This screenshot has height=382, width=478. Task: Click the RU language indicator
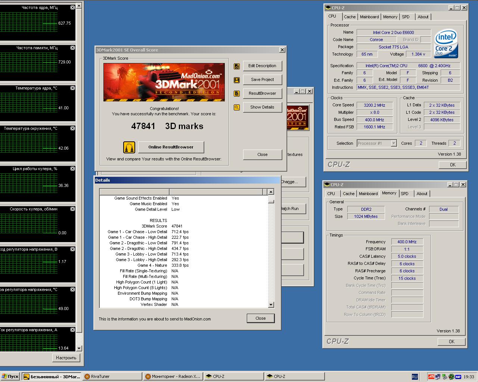click(415, 377)
